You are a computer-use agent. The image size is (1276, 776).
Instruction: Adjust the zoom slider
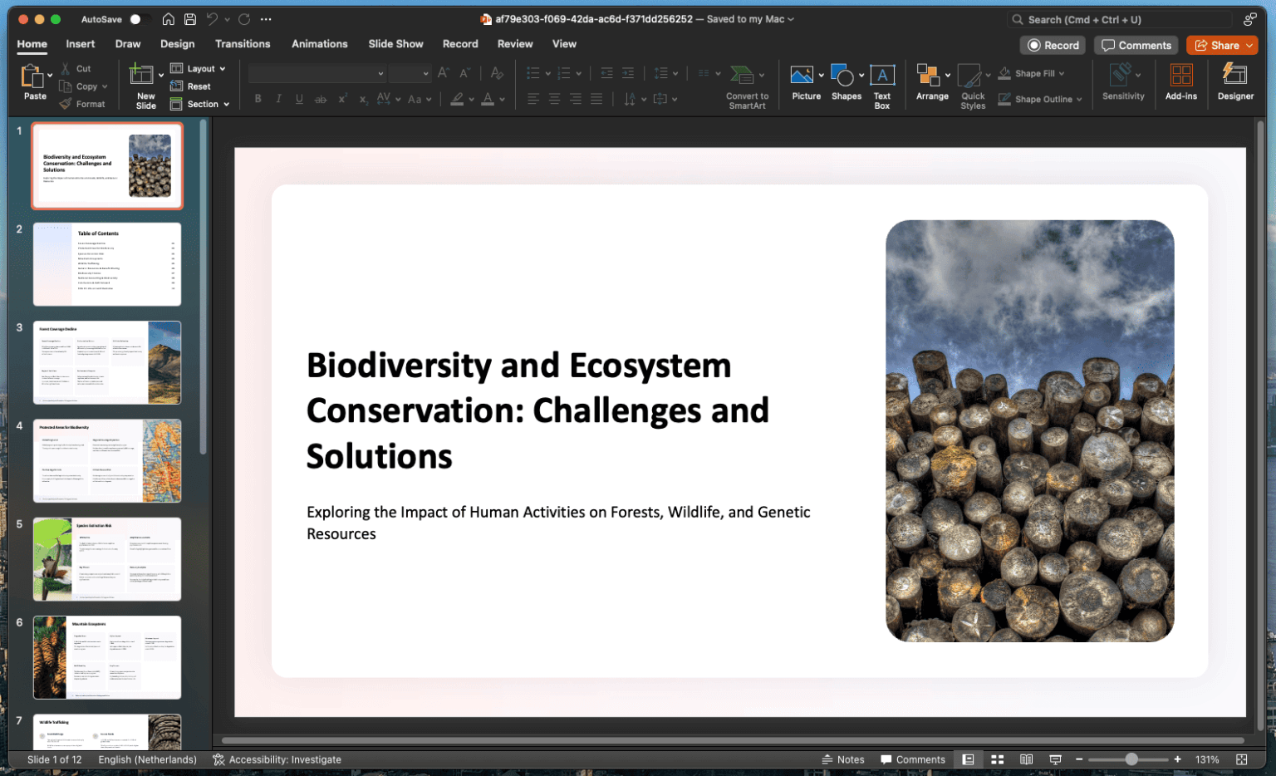pyautogui.click(x=1130, y=759)
